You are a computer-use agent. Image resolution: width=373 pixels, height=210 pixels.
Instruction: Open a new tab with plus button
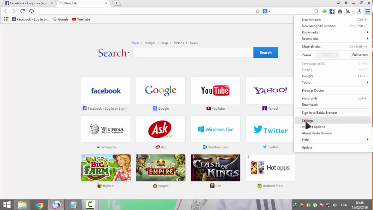click(x=116, y=3)
